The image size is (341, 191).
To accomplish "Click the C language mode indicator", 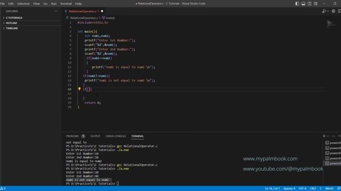I will 321,189.
